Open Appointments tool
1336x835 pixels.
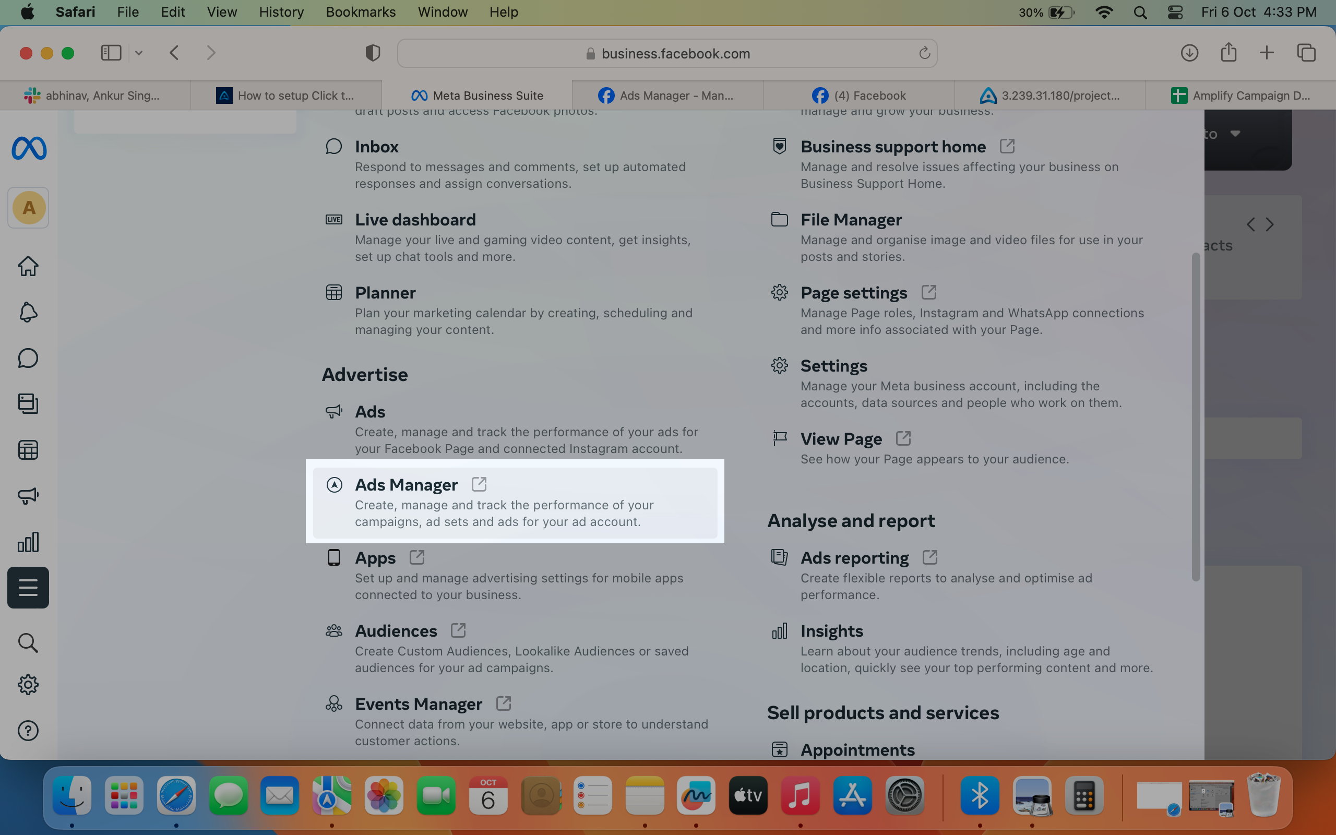(x=857, y=749)
